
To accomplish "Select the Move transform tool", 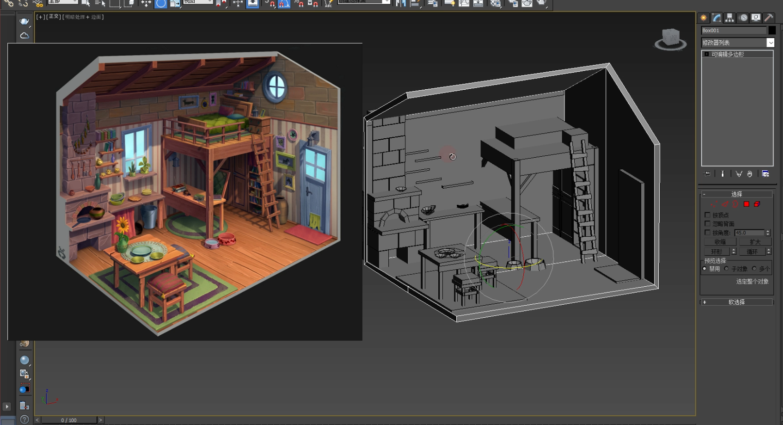I will coord(146,3).
